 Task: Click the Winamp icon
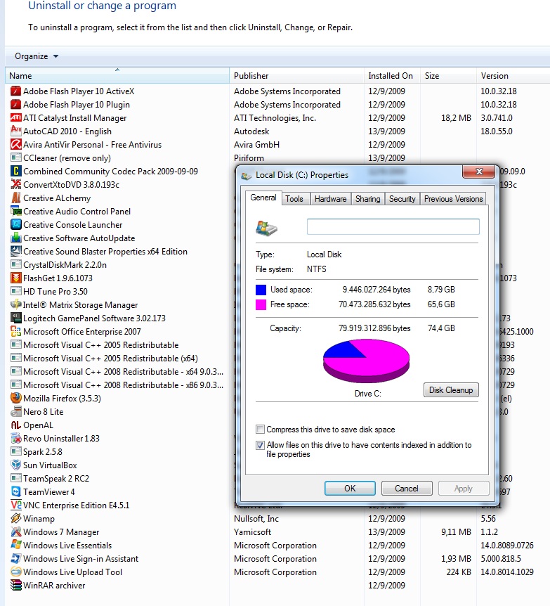click(16, 518)
